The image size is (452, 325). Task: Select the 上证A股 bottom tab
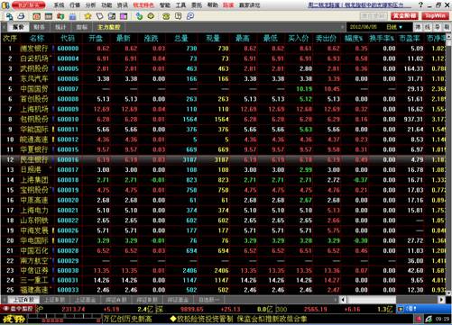(23, 300)
